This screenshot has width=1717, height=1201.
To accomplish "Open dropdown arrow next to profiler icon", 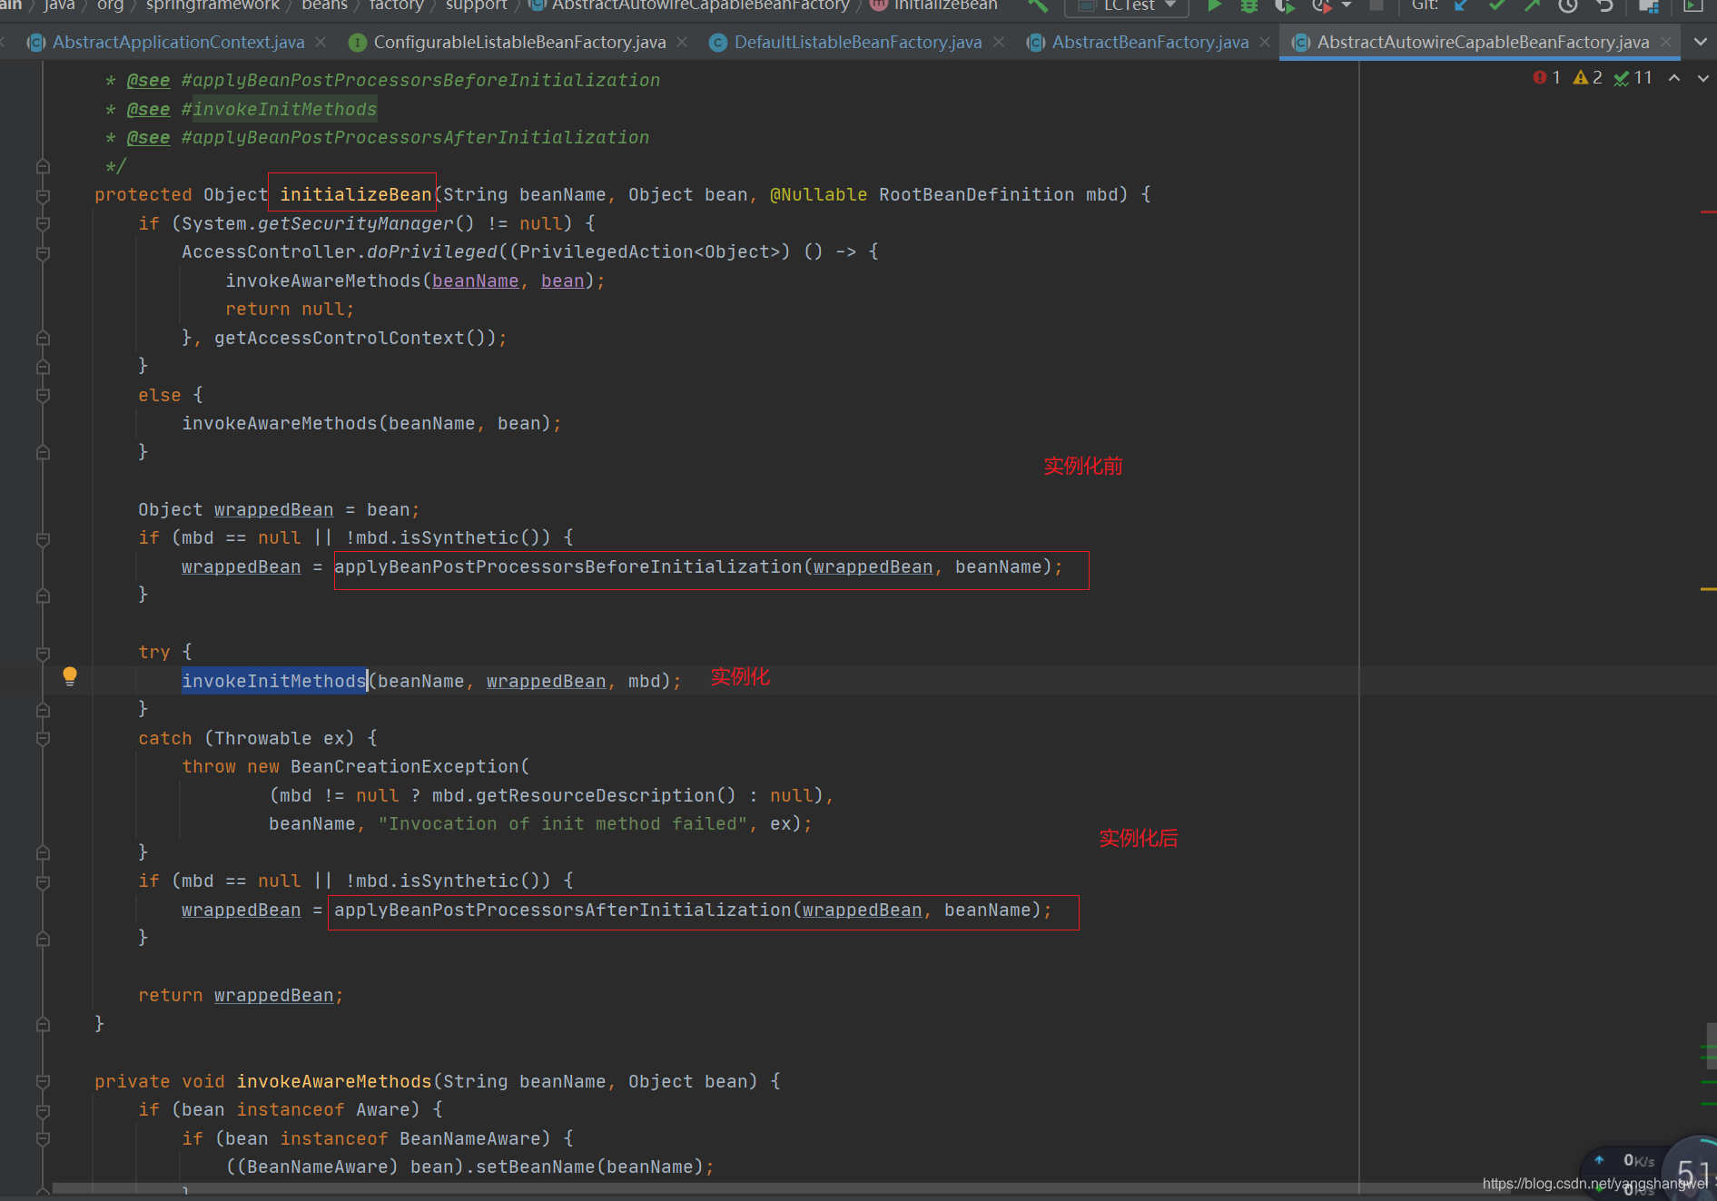I will 1347,5.
